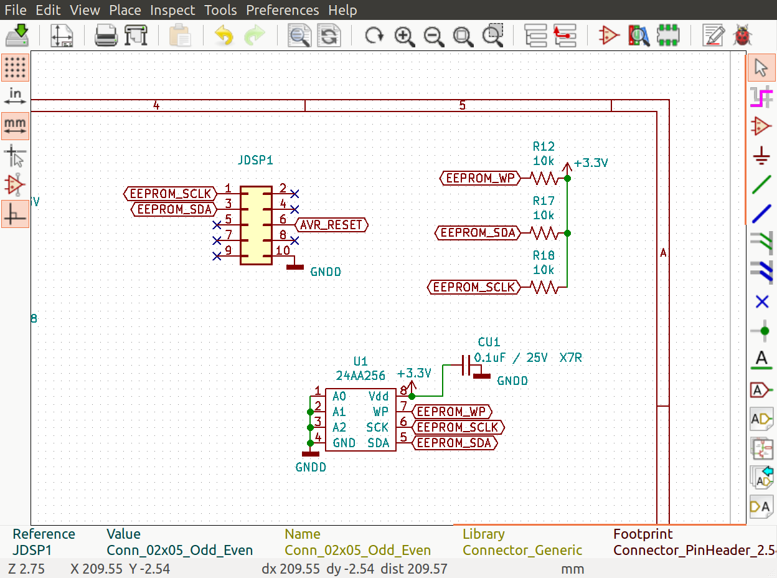Open the Preferences menu
Viewport: 777px width, 578px height.
pos(282,10)
